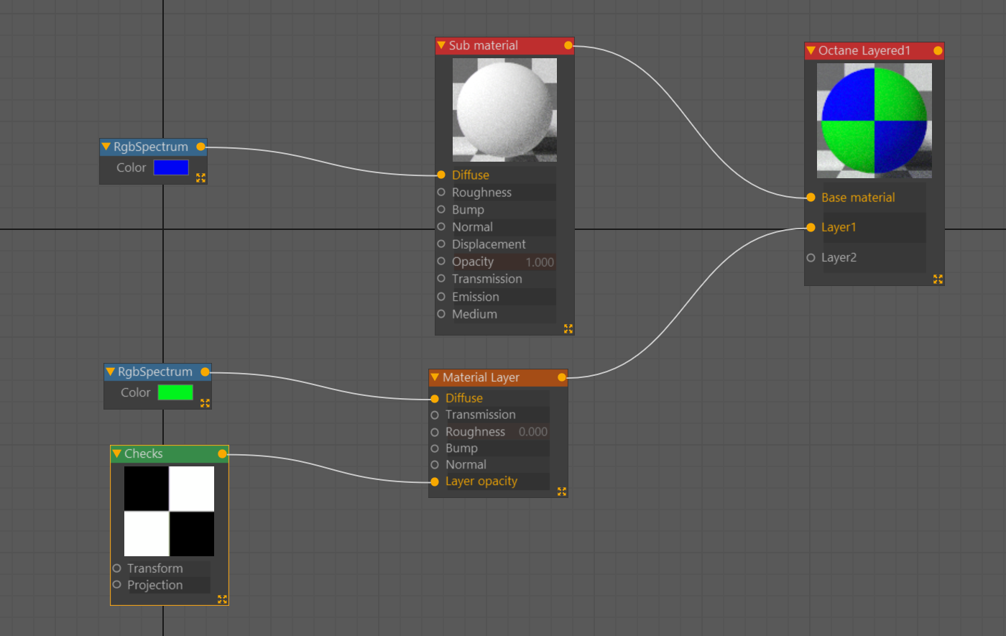Open the blue Color swatch
Viewport: 1006px width, 636px height.
pos(171,167)
